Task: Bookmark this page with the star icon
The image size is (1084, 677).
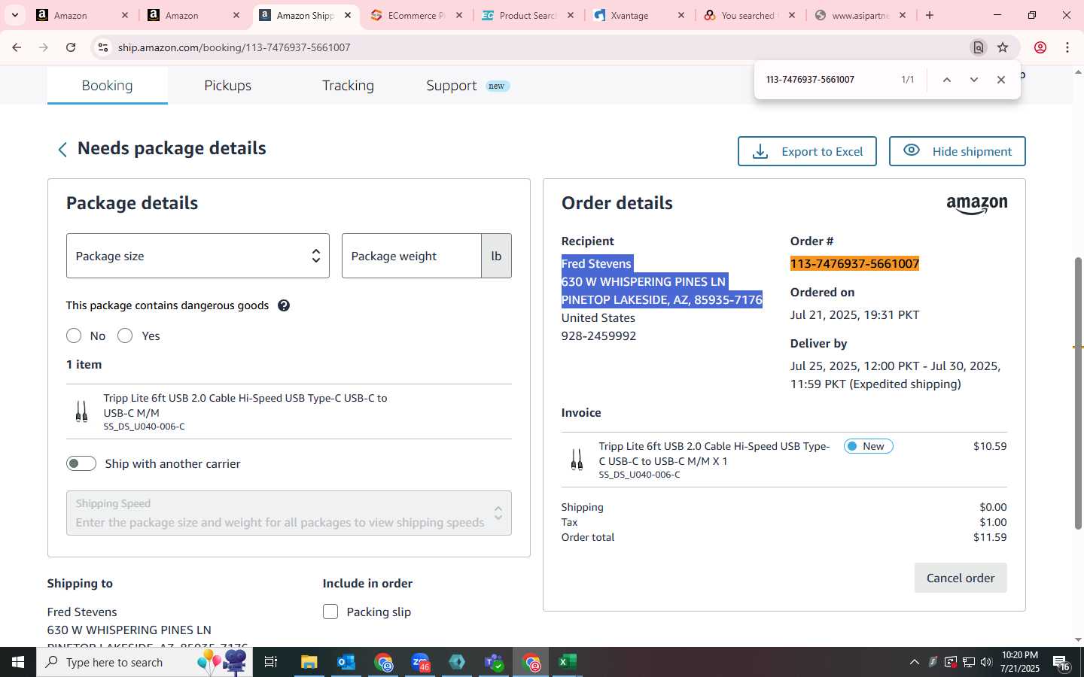Action: point(1003,47)
